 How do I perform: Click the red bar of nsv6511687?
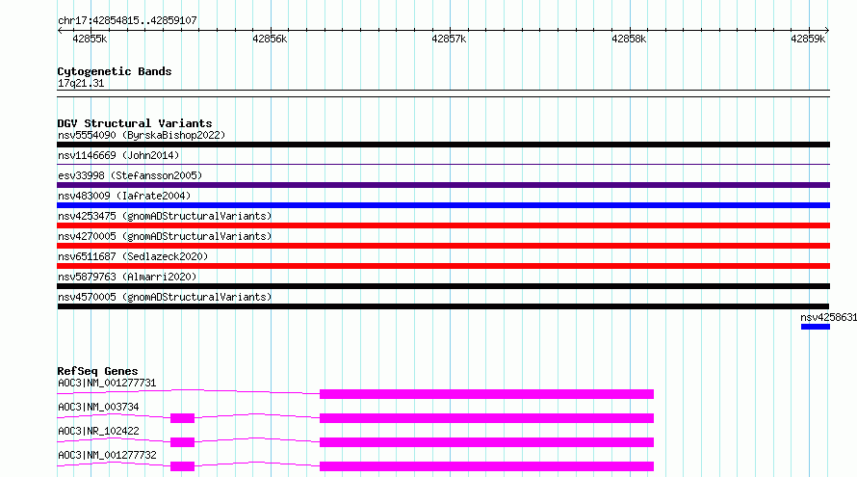[x=443, y=266]
